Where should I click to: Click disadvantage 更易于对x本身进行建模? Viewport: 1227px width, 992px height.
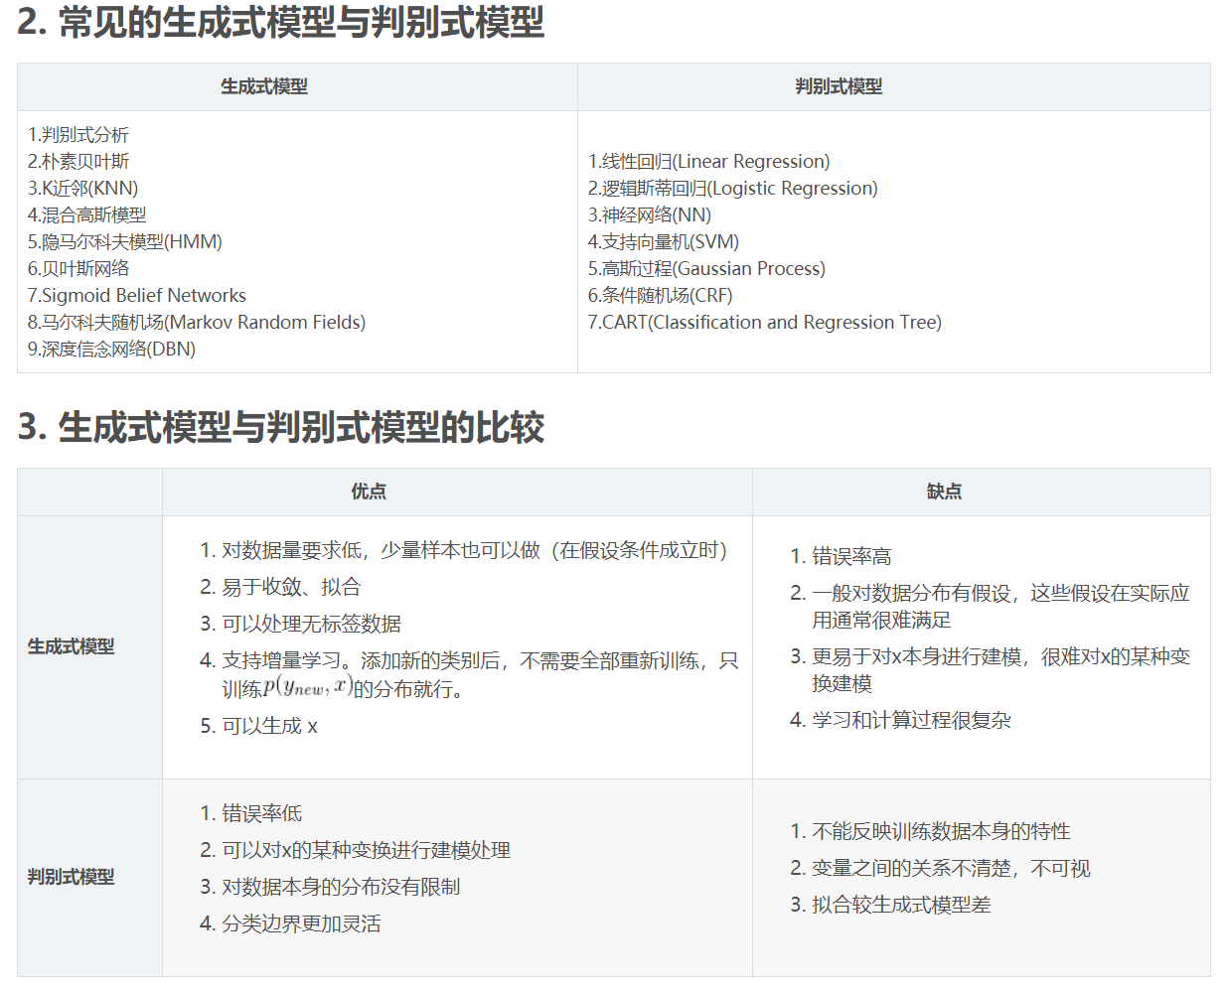click(1000, 669)
